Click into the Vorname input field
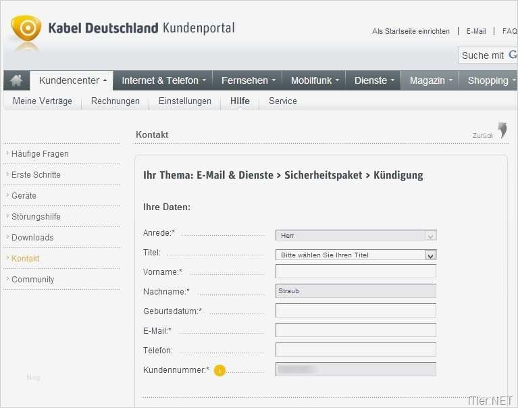 tap(356, 272)
